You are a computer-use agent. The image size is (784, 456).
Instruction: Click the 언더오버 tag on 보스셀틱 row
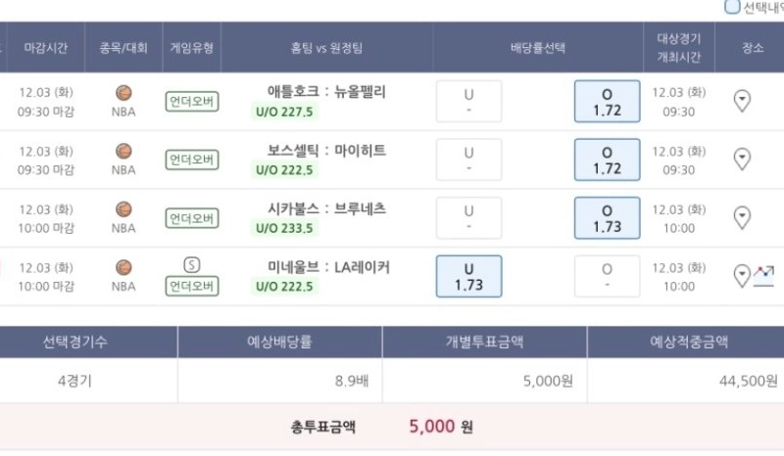tap(191, 160)
